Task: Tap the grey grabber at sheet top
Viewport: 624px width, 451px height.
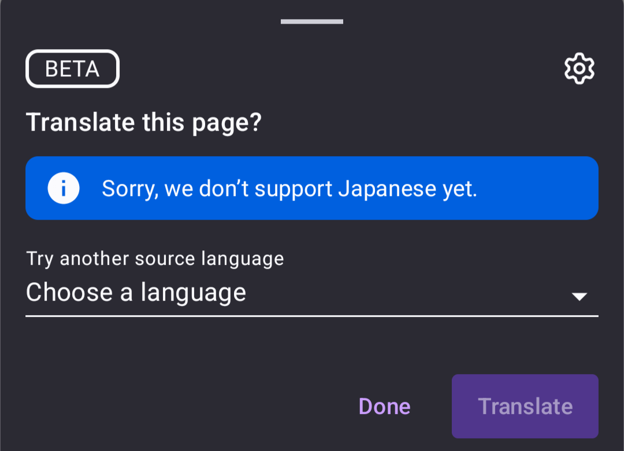Action: tap(311, 21)
